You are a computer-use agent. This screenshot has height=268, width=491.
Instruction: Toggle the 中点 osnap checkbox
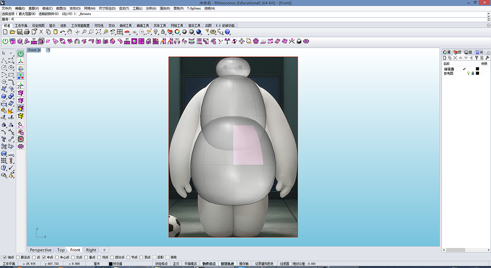(44, 257)
